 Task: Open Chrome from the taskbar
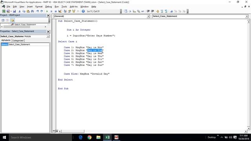pyautogui.click(x=89, y=137)
